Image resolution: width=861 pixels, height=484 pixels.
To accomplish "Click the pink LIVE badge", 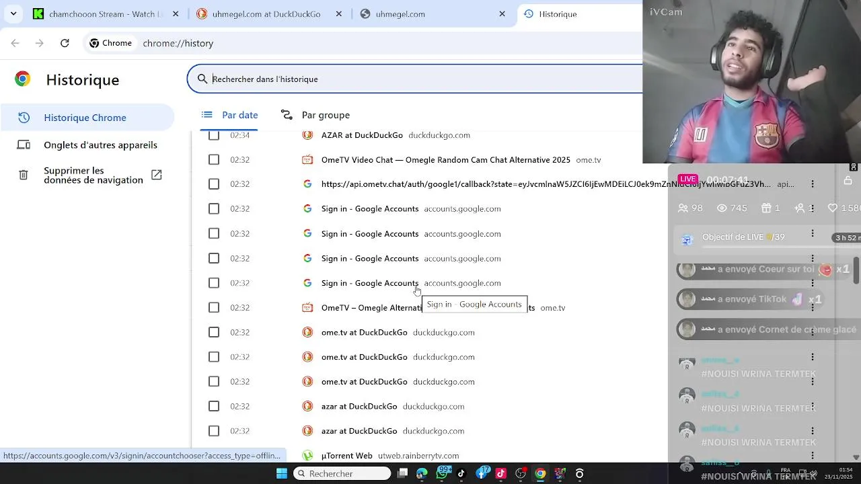I will click(687, 179).
